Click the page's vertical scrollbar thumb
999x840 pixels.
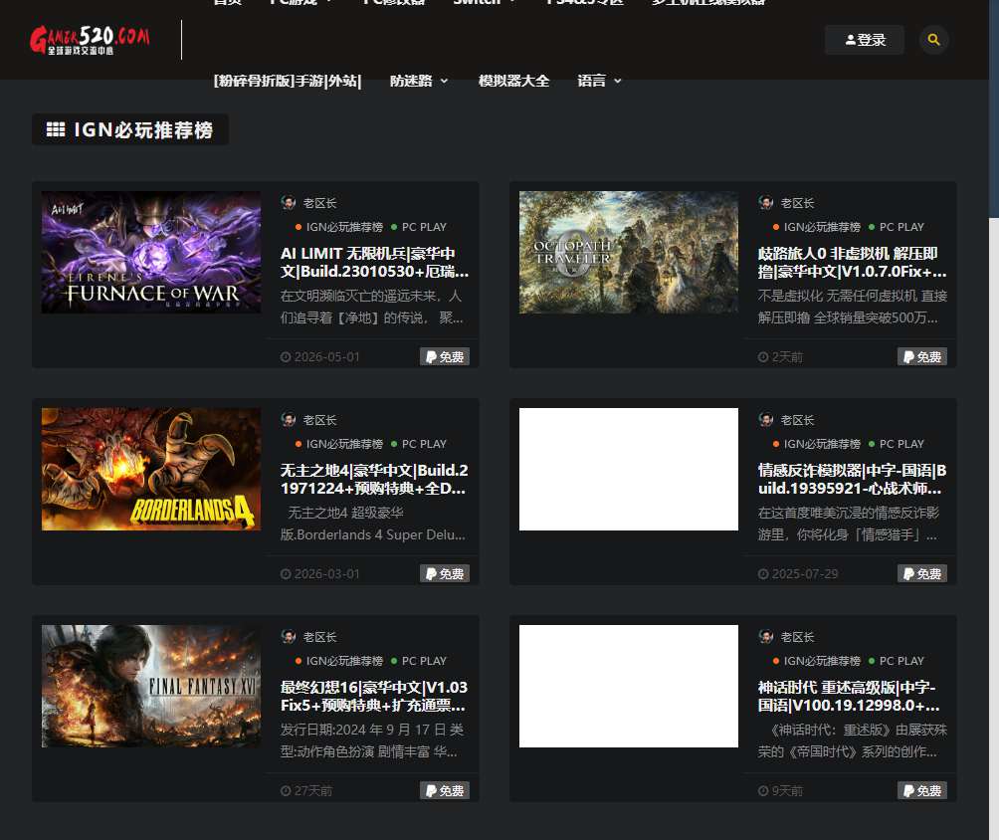pyautogui.click(x=993, y=108)
